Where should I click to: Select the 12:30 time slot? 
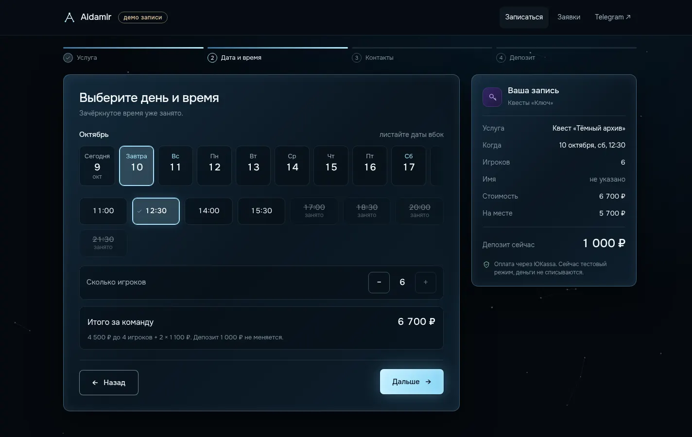click(156, 211)
